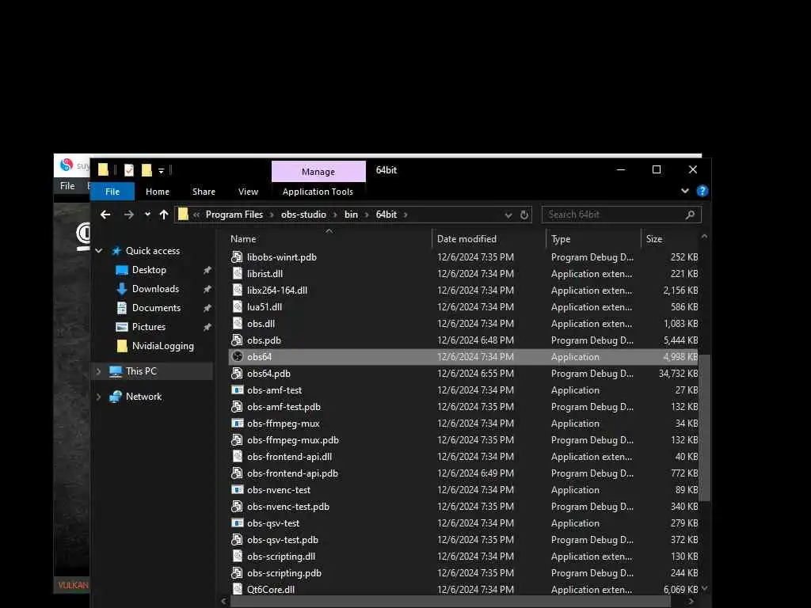
Task: Open the Customize Quick Access Toolbar dropdown
Action: [x=162, y=170]
